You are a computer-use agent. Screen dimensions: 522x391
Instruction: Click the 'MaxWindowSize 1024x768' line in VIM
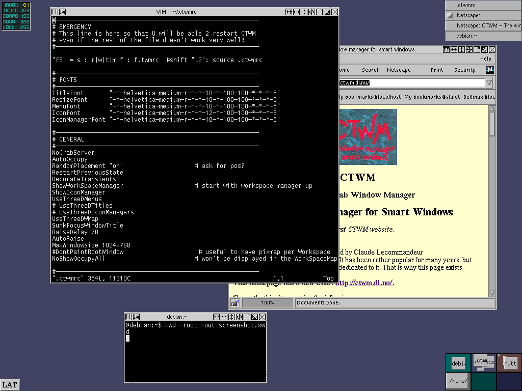click(x=91, y=245)
